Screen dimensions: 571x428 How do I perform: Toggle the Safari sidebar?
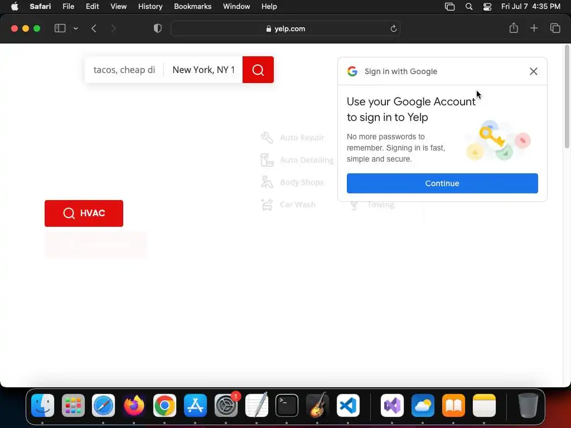coord(60,28)
